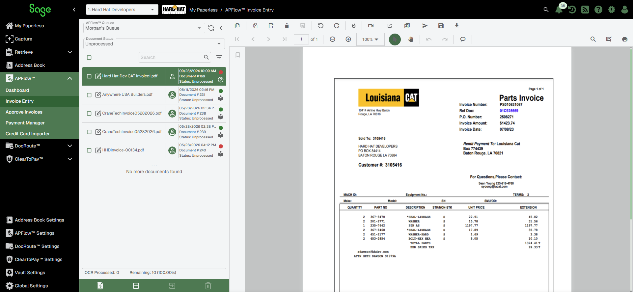Zoom in with the plus circle icon
The width and height of the screenshot is (633, 292).
[x=348, y=39]
